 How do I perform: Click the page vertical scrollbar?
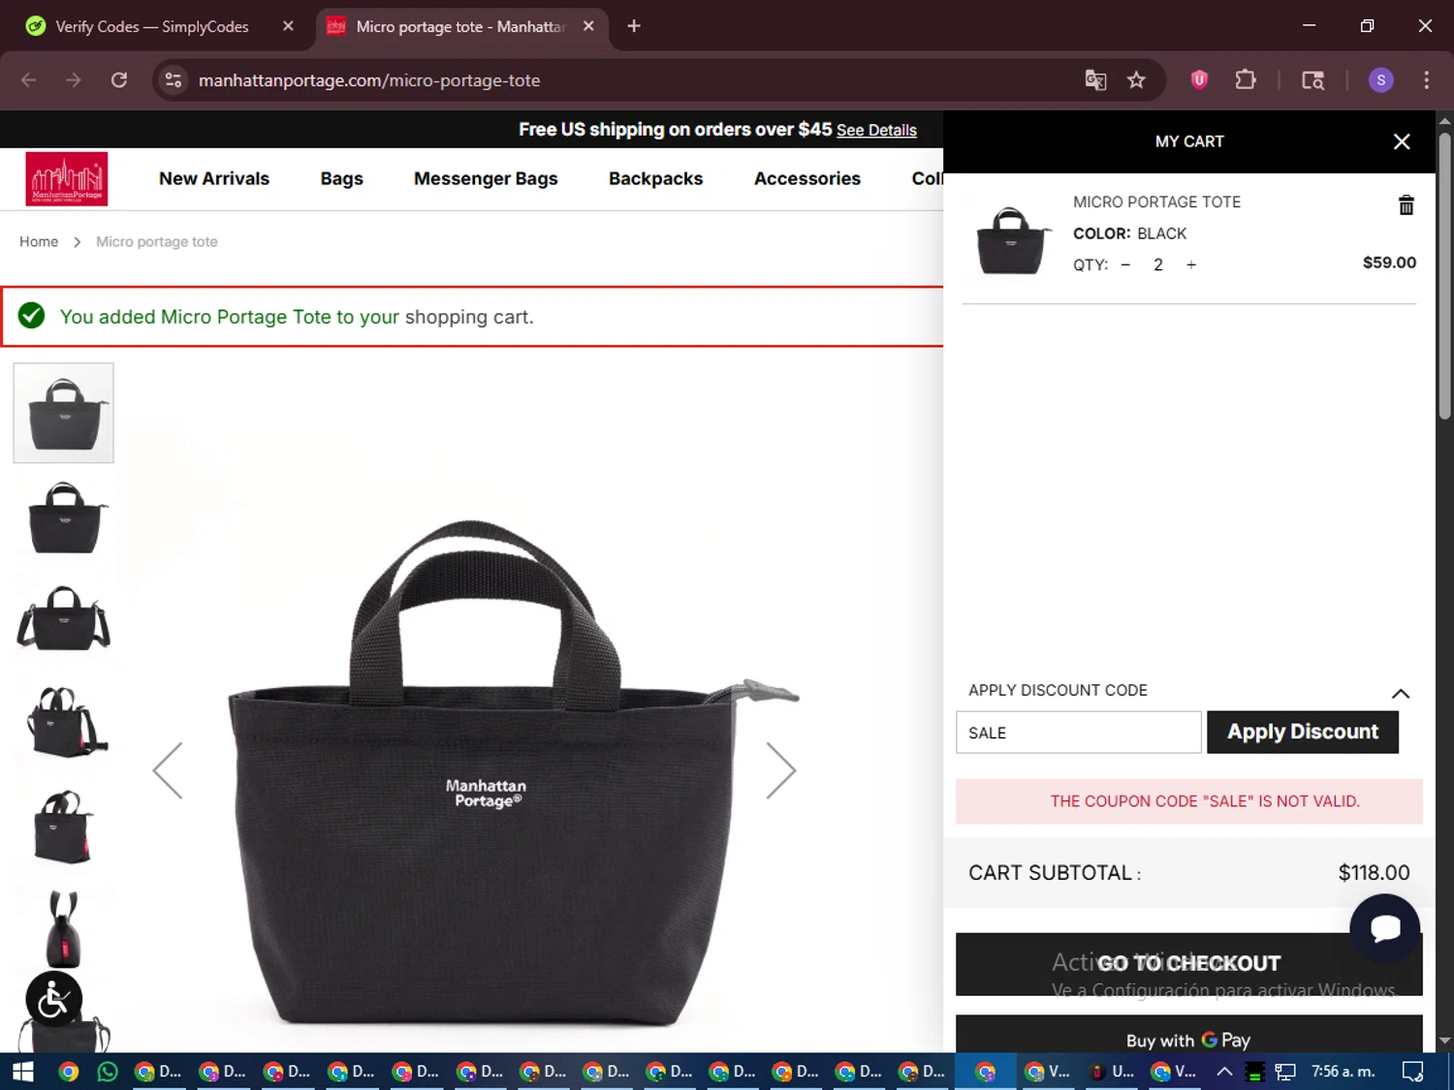tap(1444, 276)
